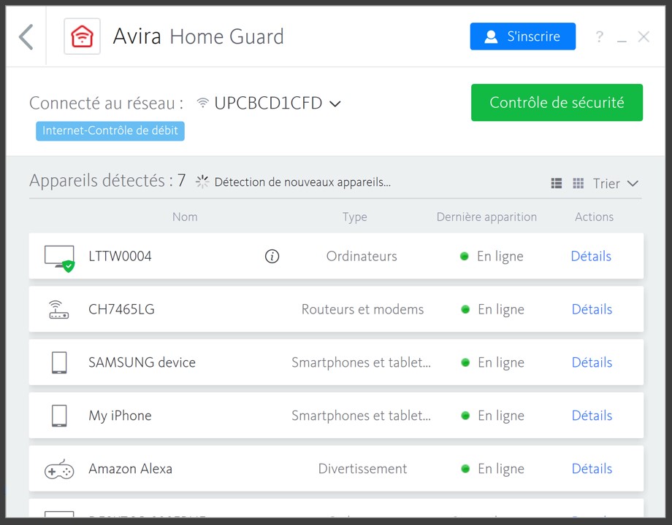
Task: Select the LTTW0004 device name
Action: click(120, 256)
